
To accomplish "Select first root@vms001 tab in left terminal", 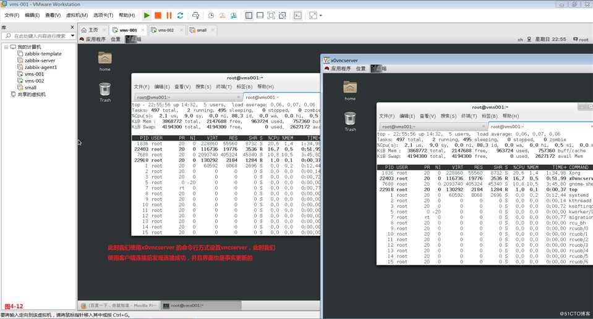I will (187, 97).
